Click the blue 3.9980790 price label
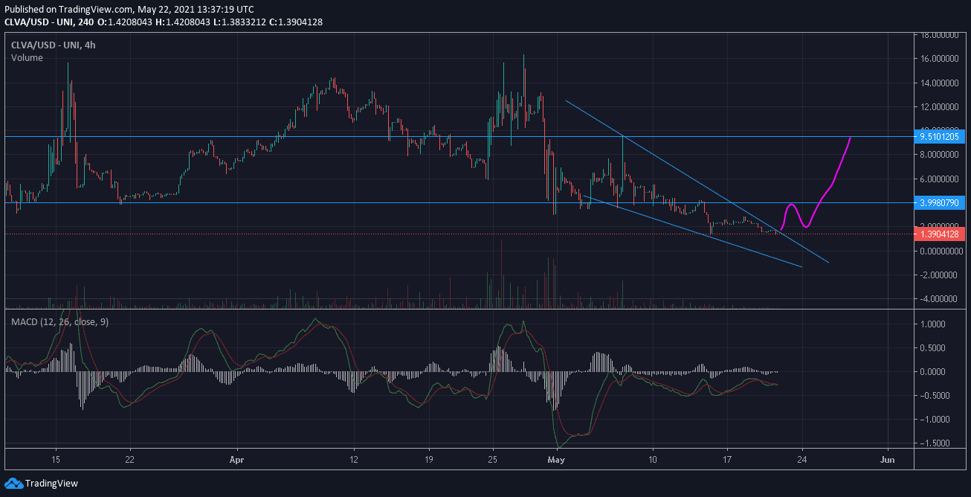Viewport: 971px width, 497px height. click(x=941, y=202)
